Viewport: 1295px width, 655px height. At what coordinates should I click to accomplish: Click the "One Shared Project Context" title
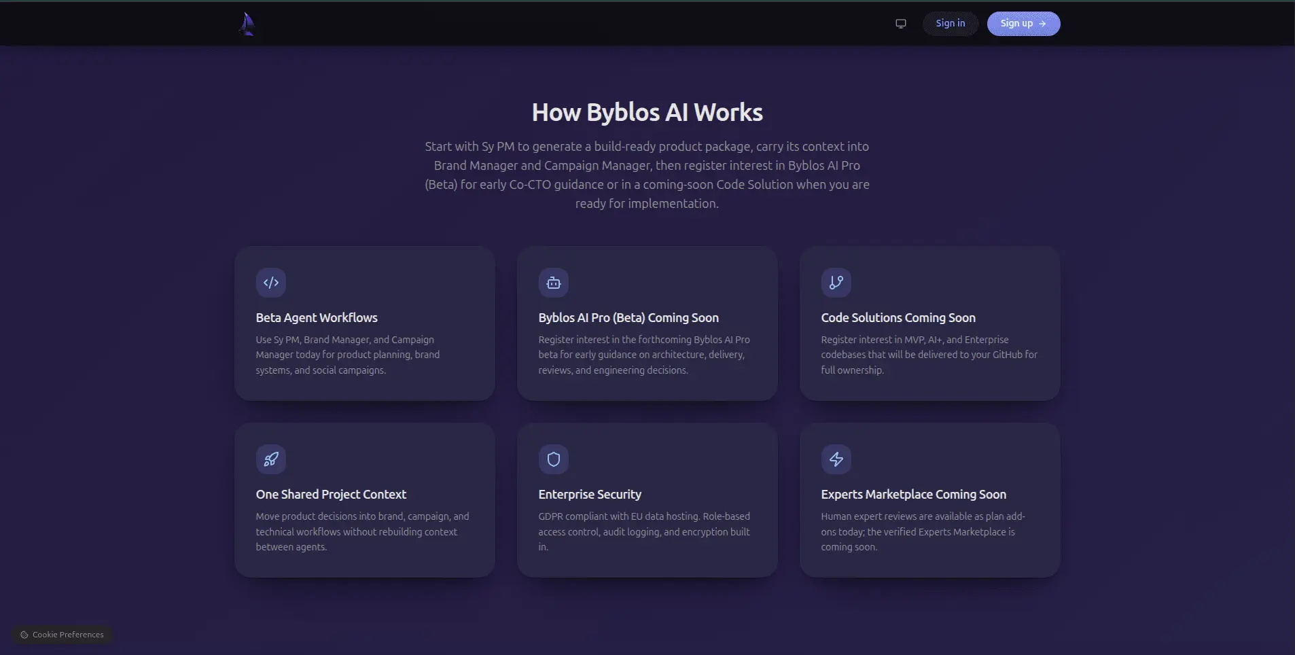tap(331, 495)
